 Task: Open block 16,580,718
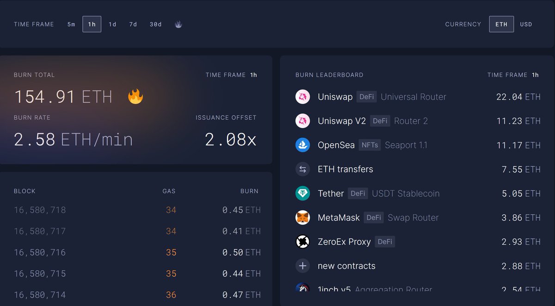coord(40,210)
